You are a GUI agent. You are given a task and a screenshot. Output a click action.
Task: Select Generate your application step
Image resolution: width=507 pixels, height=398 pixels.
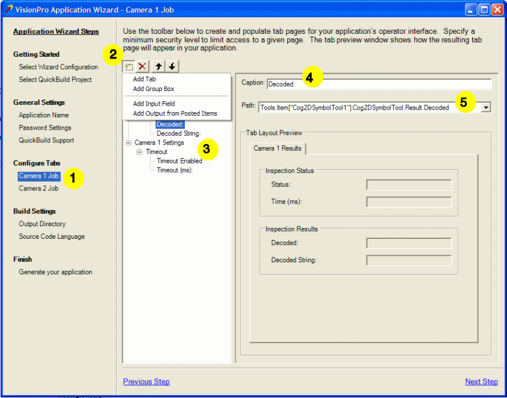57,271
